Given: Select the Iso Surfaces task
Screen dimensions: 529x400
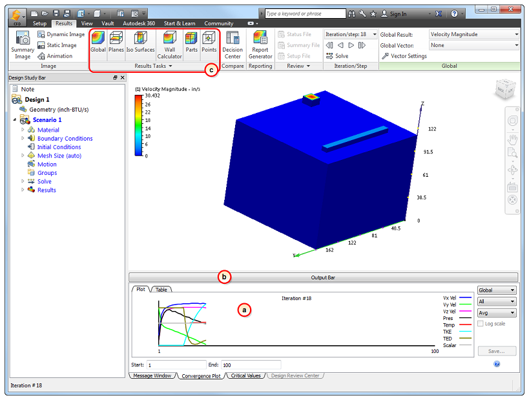Looking at the screenshot, I should pos(140,42).
